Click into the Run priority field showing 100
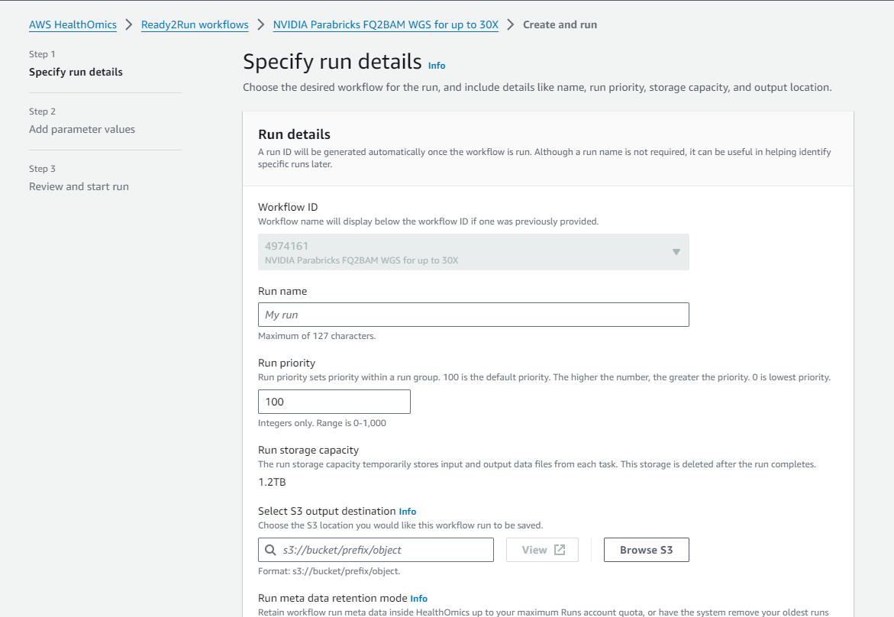Viewport: 894px width, 617px height. click(x=334, y=402)
